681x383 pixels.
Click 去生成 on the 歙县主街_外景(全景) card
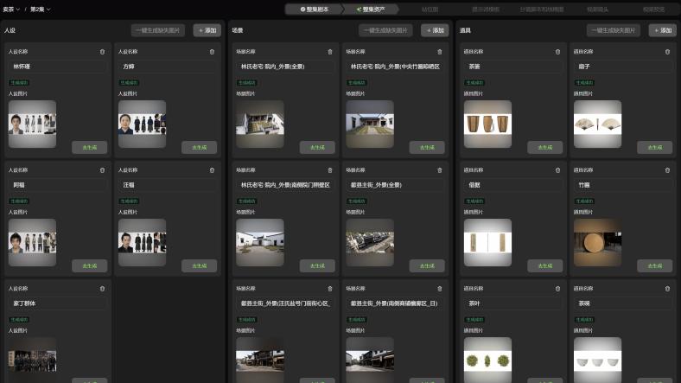coord(427,265)
